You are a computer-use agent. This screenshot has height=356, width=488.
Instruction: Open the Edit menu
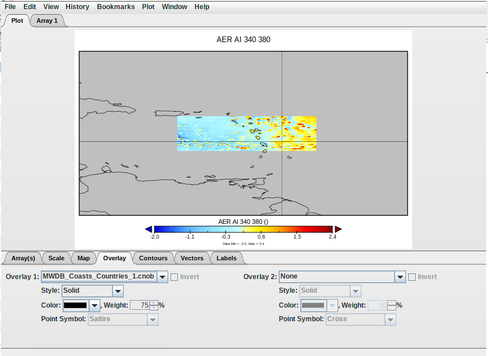tap(30, 6)
